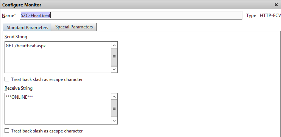This screenshot has height=137, width=281.
Task: Click down arrow of Receive String scrollbar
Action: [x=114, y=121]
